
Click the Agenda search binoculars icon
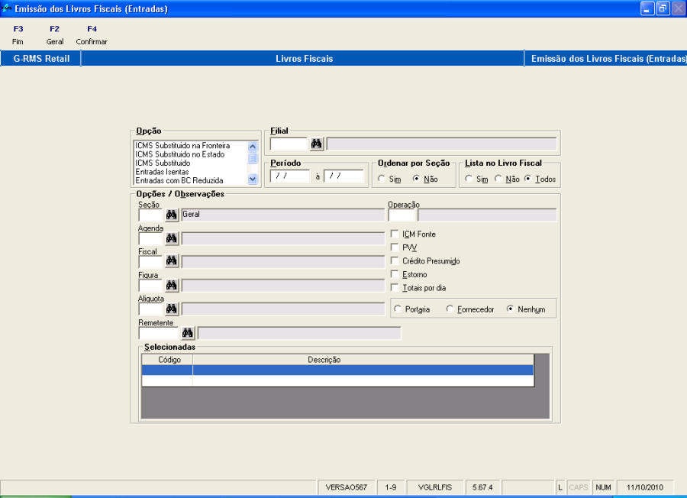click(x=171, y=238)
